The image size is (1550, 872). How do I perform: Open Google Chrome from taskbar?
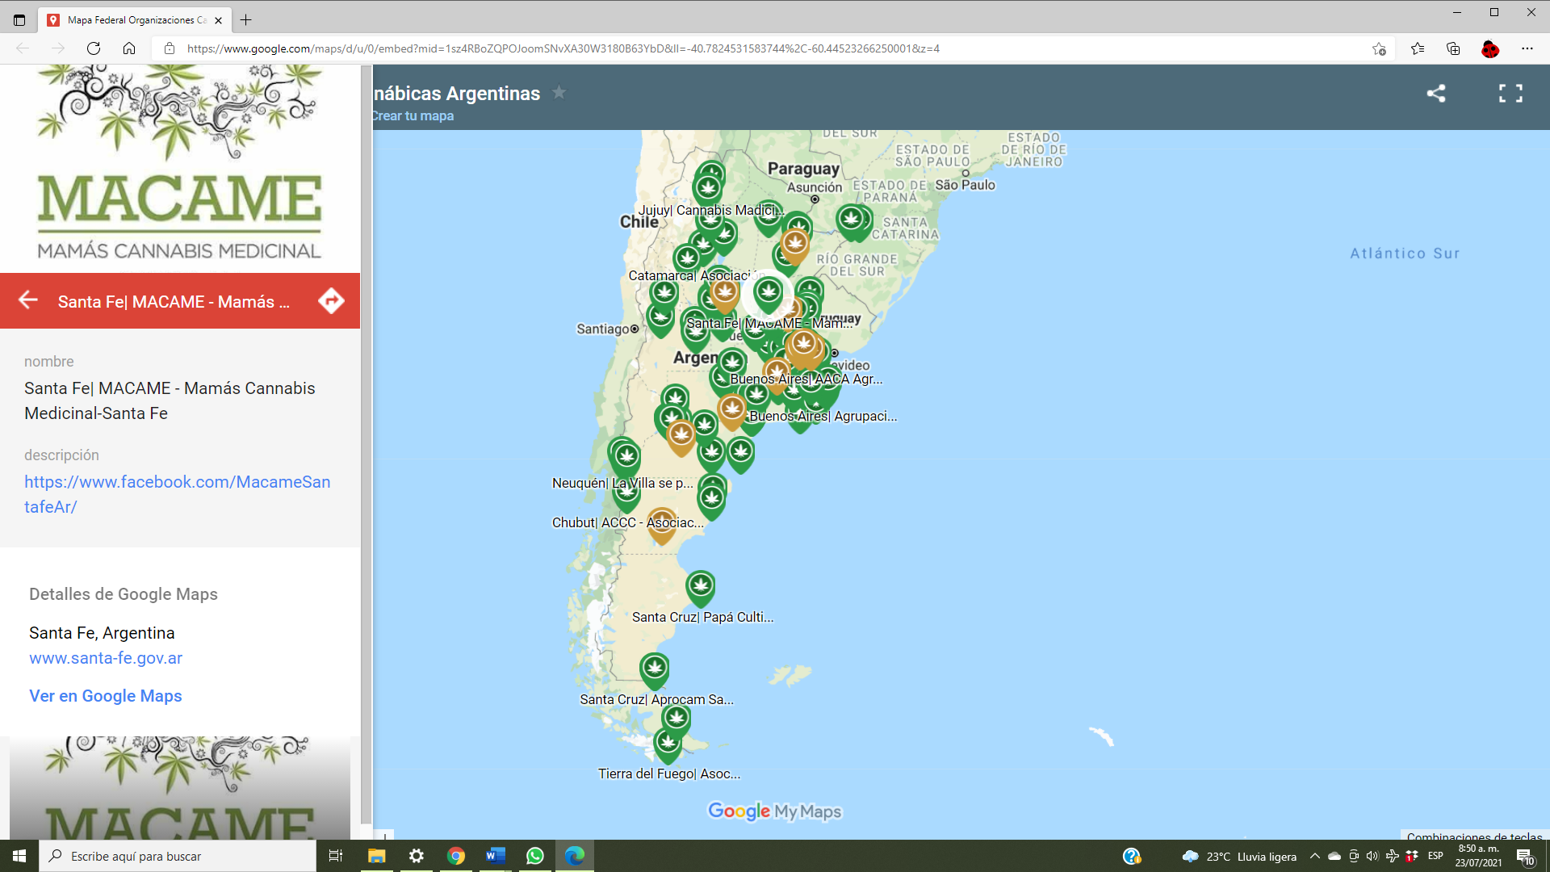[x=456, y=856]
